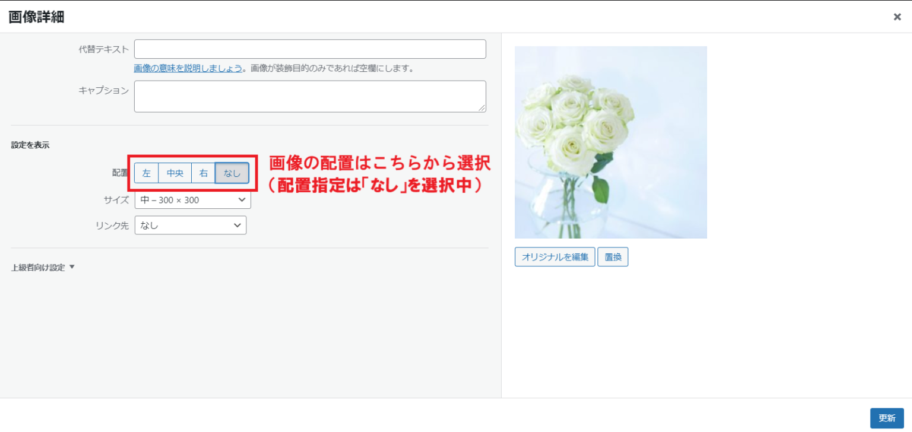Click the 代替テキスト field label
Screen dimensions: 912x432
[103, 49]
